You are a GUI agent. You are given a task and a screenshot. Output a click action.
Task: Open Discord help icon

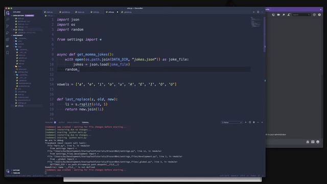point(319,15)
